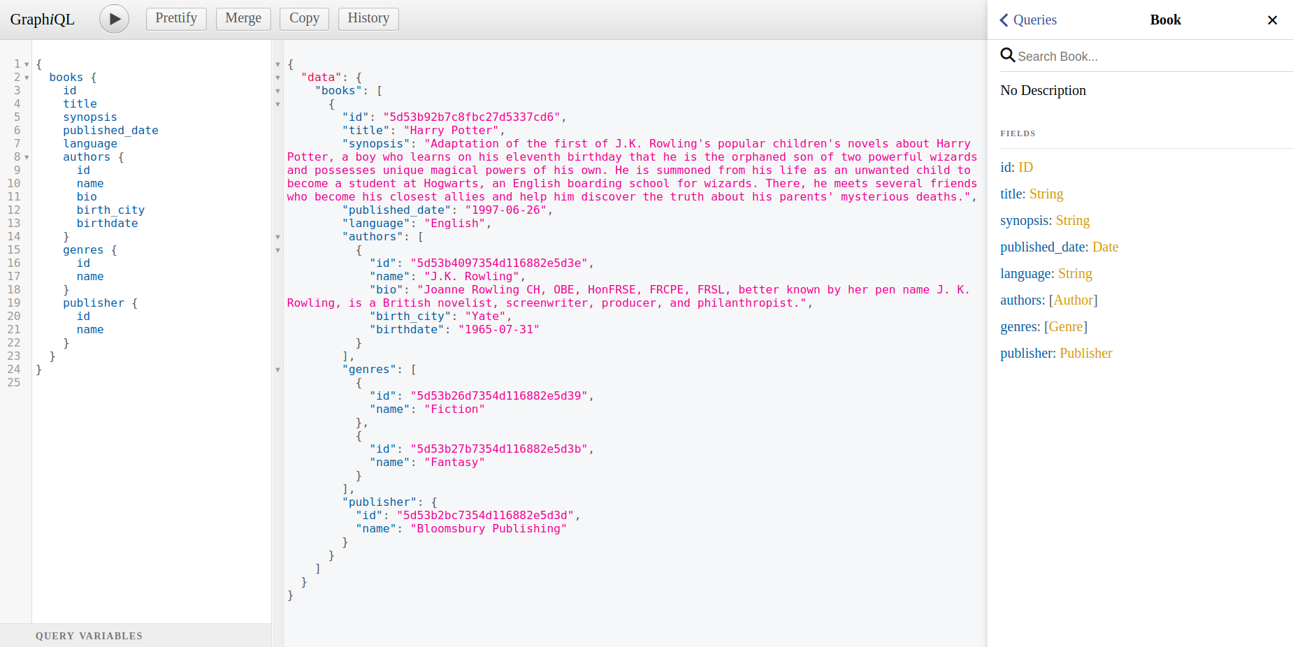
Task: Click "J.K. Rowling" name value
Action: pos(472,277)
